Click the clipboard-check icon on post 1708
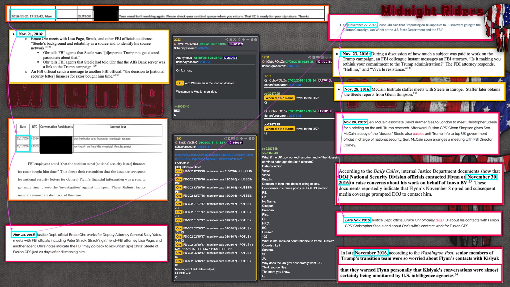Viewport: 510px width, 287px height. tap(313, 57)
